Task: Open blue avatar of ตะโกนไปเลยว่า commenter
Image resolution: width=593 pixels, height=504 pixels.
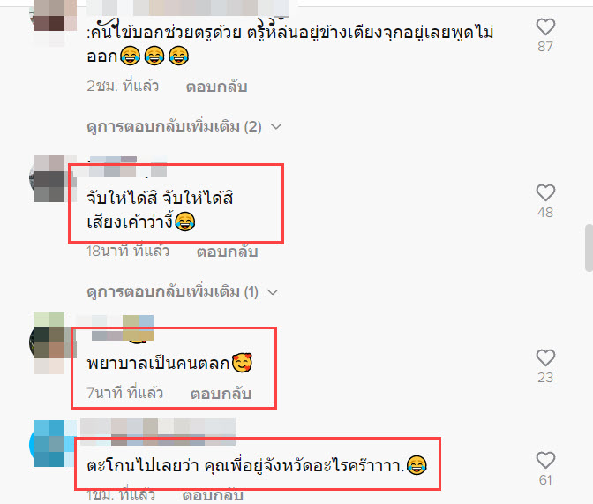Action: coord(53,443)
